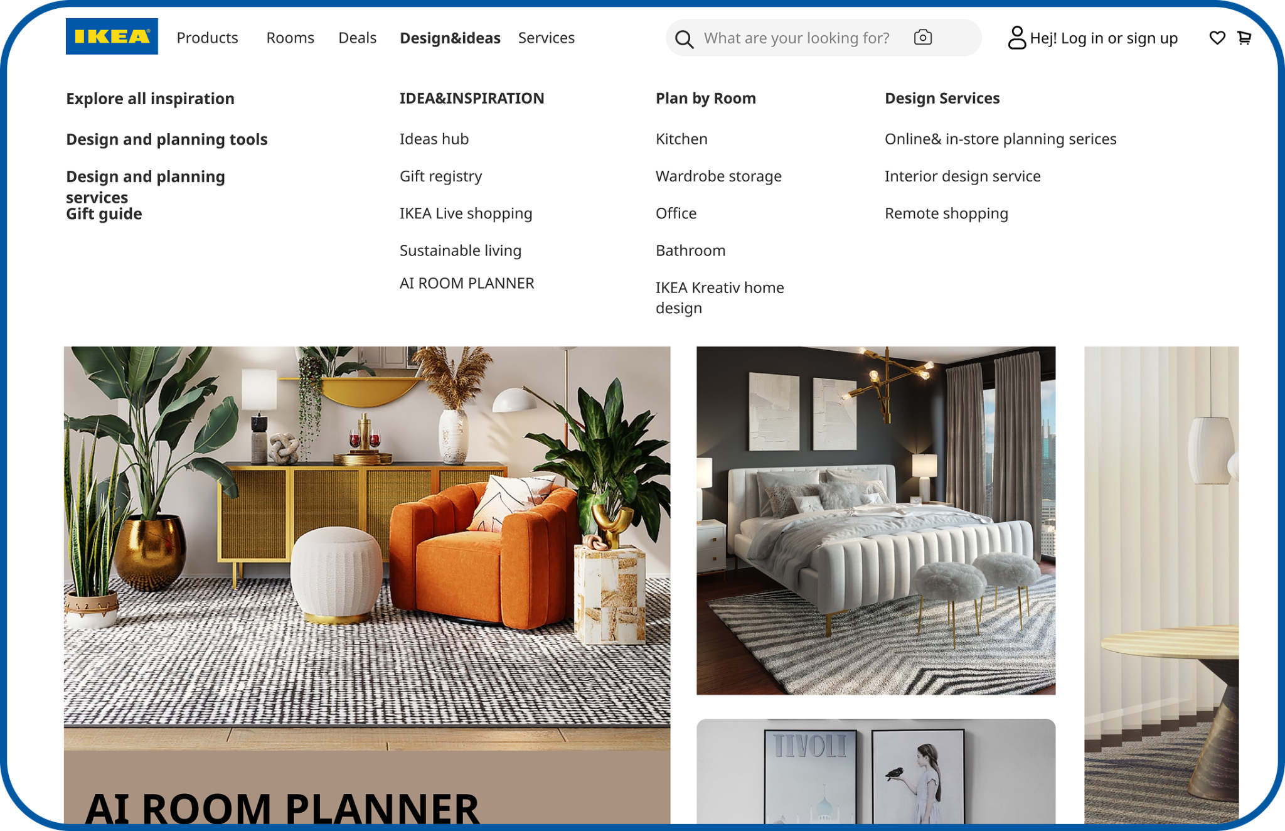The width and height of the screenshot is (1285, 831).
Task: Click the search magnifier icon
Action: click(x=684, y=39)
